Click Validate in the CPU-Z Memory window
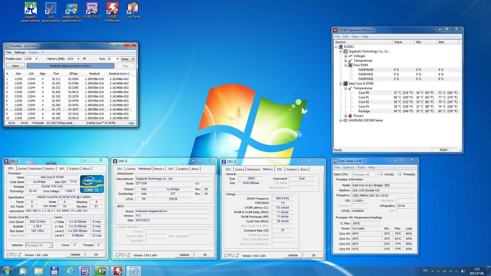 coord(293,255)
